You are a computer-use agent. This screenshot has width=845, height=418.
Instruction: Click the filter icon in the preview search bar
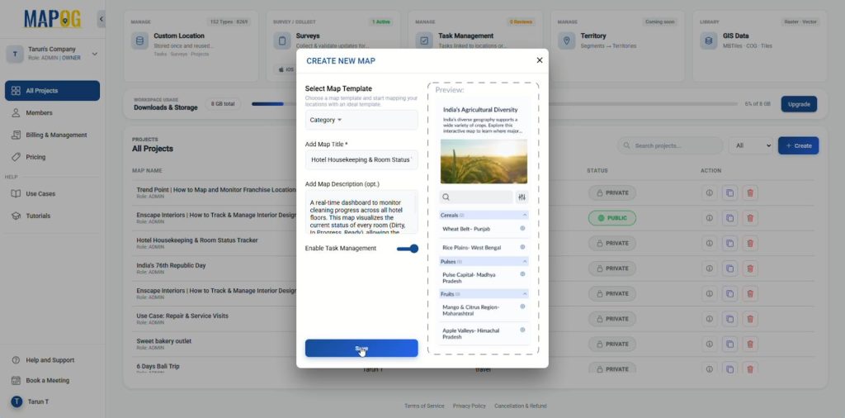click(x=522, y=197)
